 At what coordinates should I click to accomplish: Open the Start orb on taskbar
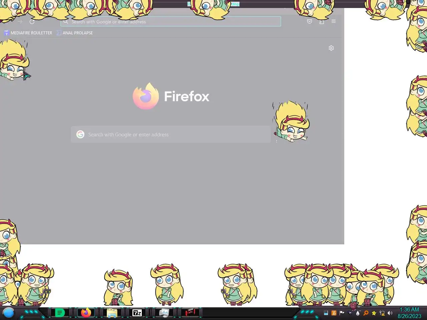pyautogui.click(x=9, y=313)
